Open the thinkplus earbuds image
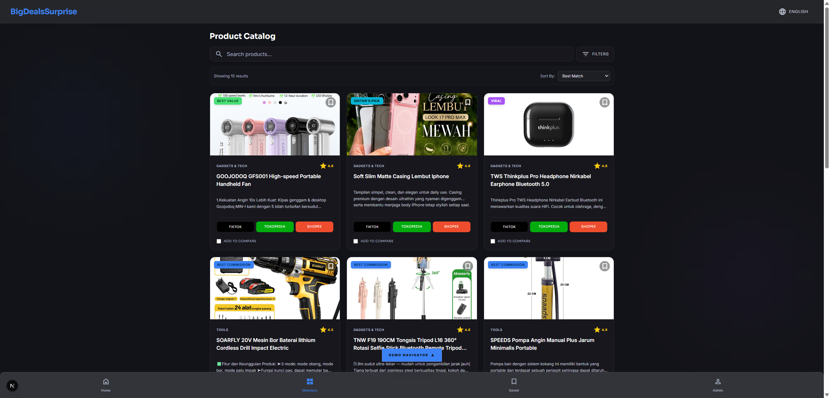 tap(549, 124)
